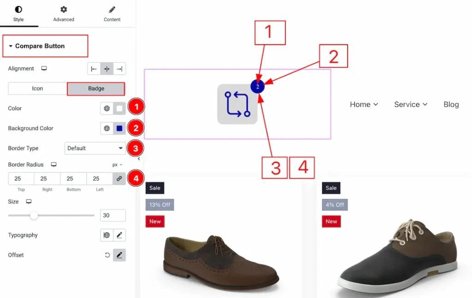
Task: Open global colors for Color setting
Action: [x=107, y=108]
